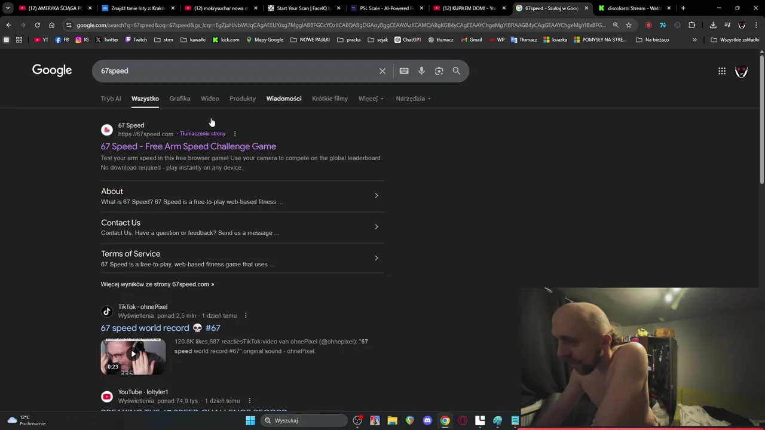Reload the page in Chrome
Image resolution: width=765 pixels, height=430 pixels.
pyautogui.click(x=37, y=25)
